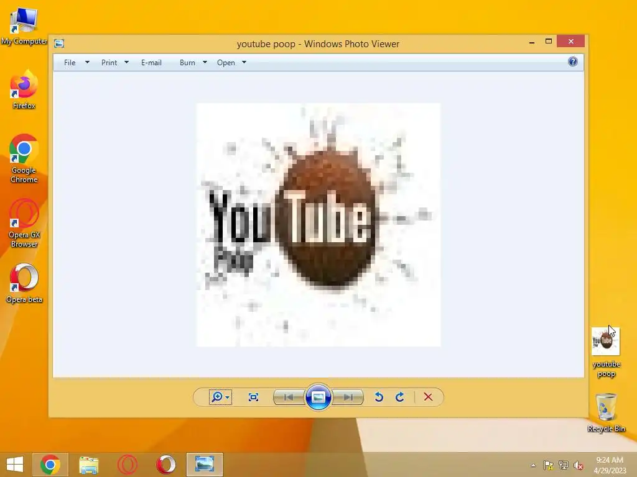Maximize the Photo Viewer window
The height and width of the screenshot is (477, 637).
tap(549, 42)
